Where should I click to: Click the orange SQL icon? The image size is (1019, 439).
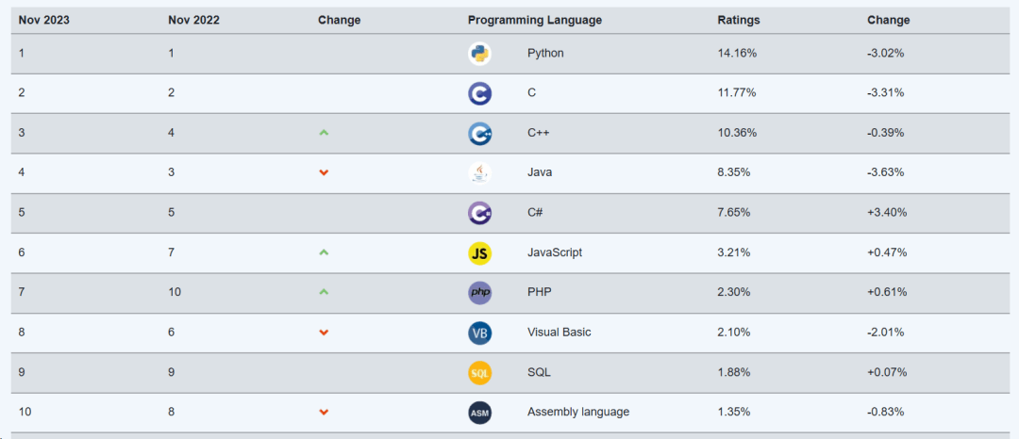pos(479,373)
